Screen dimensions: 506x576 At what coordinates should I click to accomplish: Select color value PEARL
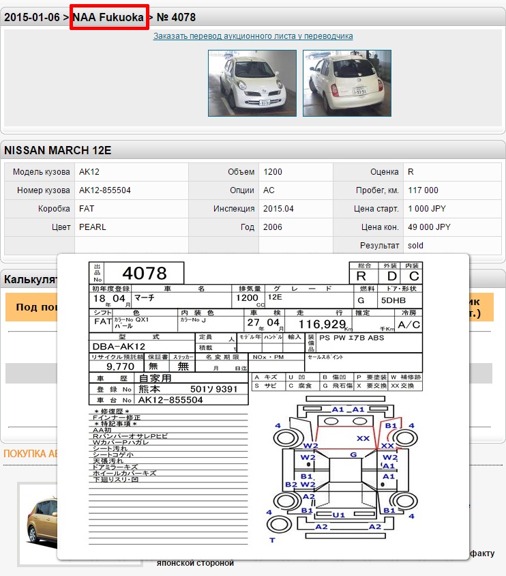click(x=93, y=227)
